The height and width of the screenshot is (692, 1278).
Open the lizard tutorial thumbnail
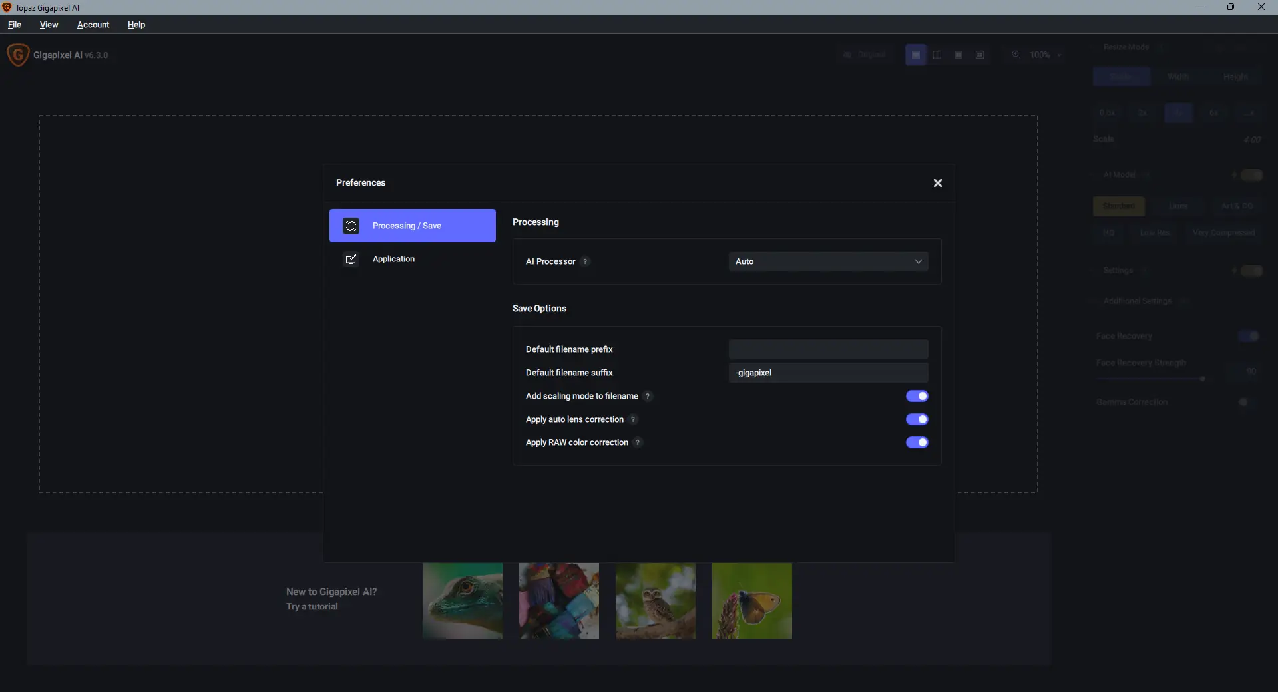pos(463,601)
